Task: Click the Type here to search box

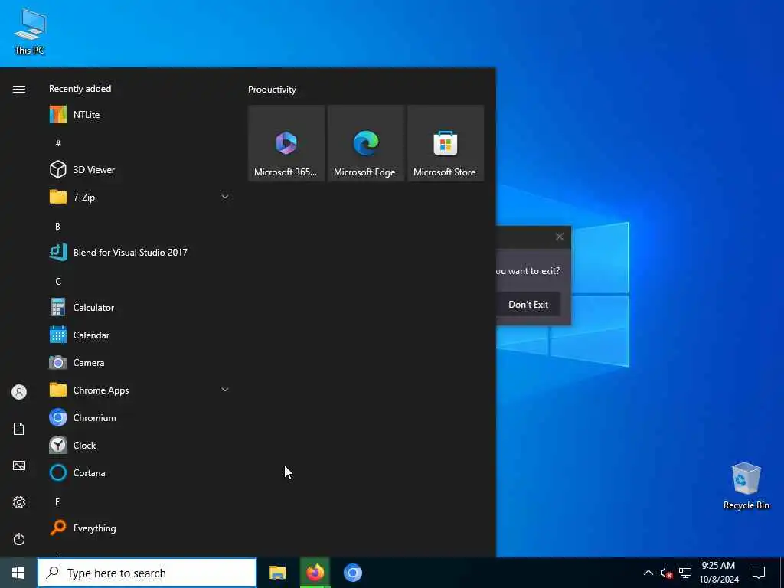Action: (147, 573)
